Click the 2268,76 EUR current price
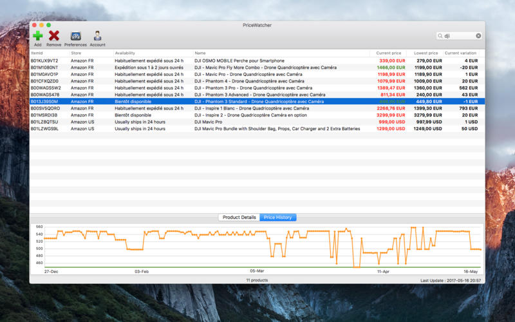 (391, 108)
